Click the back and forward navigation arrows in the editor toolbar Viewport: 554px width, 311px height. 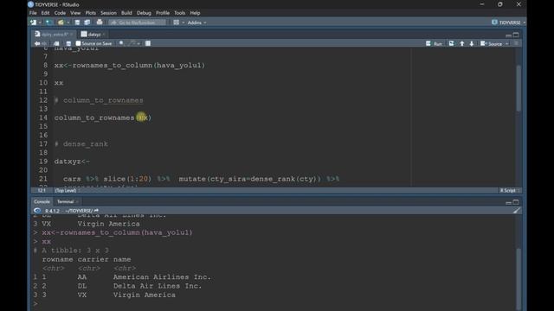click(x=41, y=43)
